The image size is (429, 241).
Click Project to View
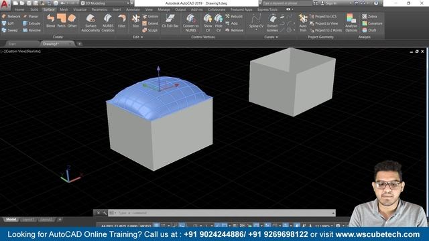point(324,23)
